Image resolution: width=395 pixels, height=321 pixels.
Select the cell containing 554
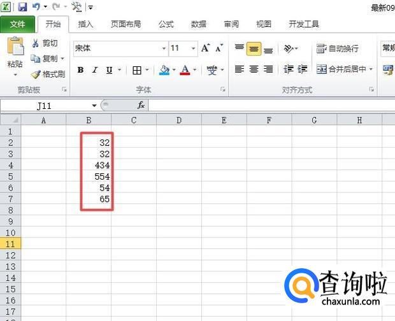[89, 176]
